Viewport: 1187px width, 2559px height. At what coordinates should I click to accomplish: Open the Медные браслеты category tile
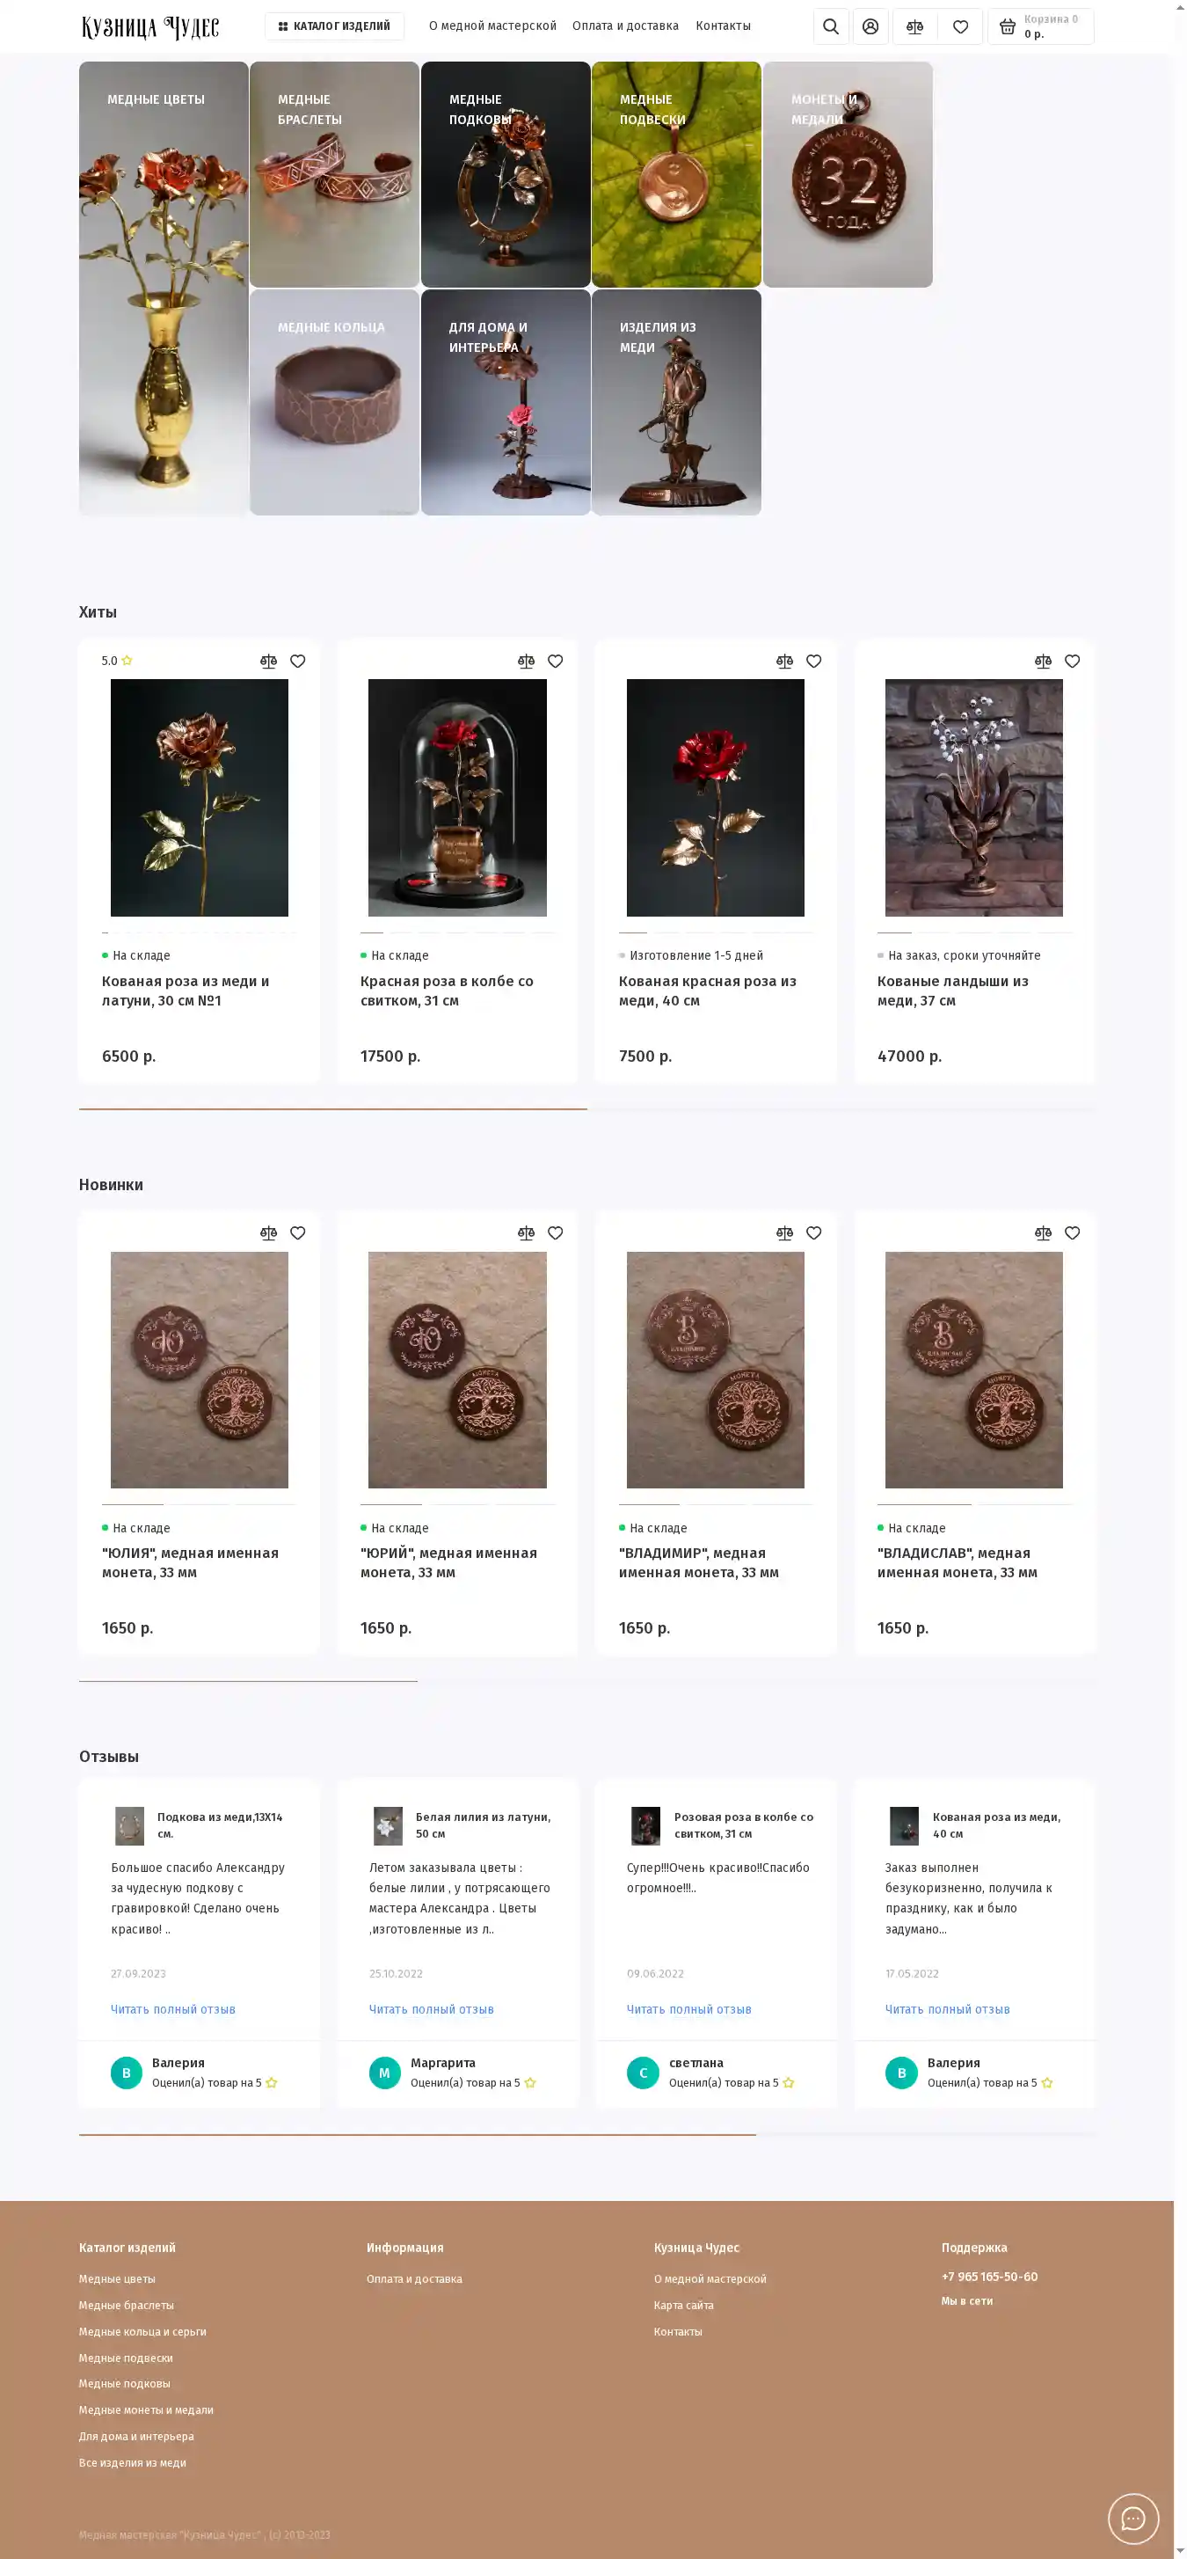[334, 174]
